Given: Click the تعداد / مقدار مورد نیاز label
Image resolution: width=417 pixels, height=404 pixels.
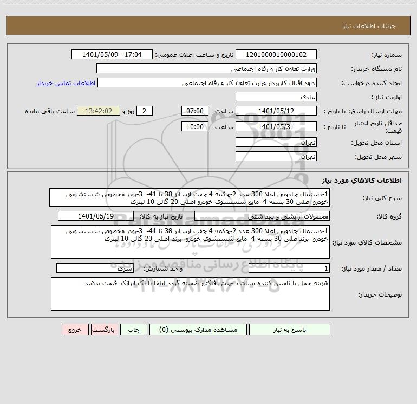Looking at the screenshot, I should [x=372, y=269].
